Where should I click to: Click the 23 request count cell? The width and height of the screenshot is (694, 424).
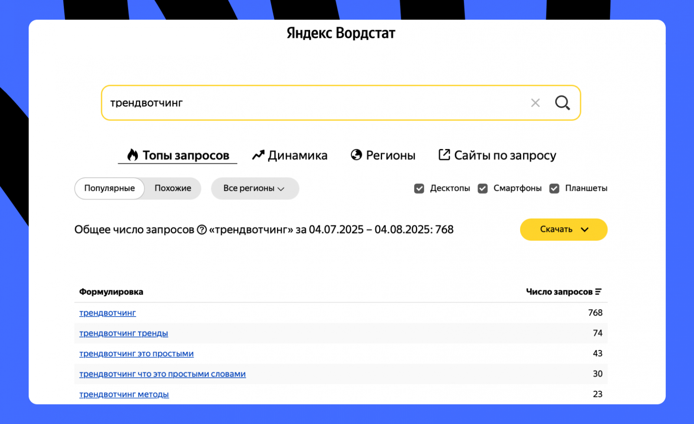[598, 394]
